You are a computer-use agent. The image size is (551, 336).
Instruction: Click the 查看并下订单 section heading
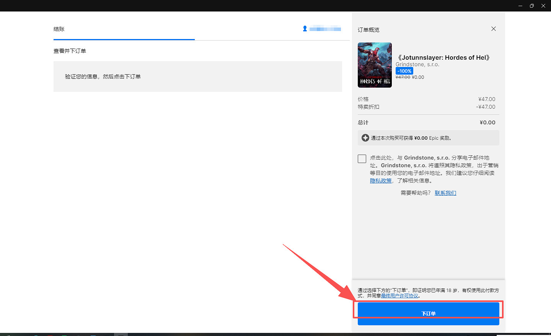click(x=70, y=51)
